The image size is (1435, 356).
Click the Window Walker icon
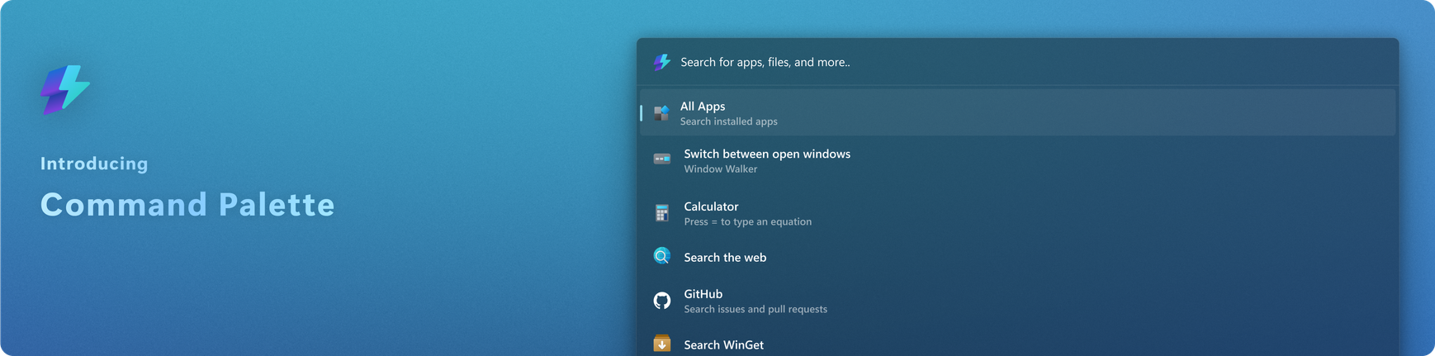click(662, 159)
